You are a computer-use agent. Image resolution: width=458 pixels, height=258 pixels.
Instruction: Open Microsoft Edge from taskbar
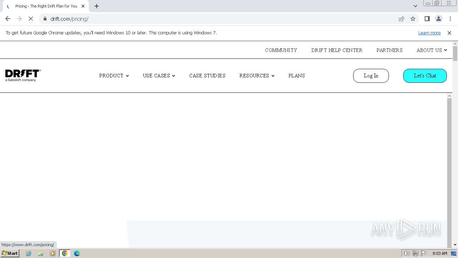click(77, 253)
